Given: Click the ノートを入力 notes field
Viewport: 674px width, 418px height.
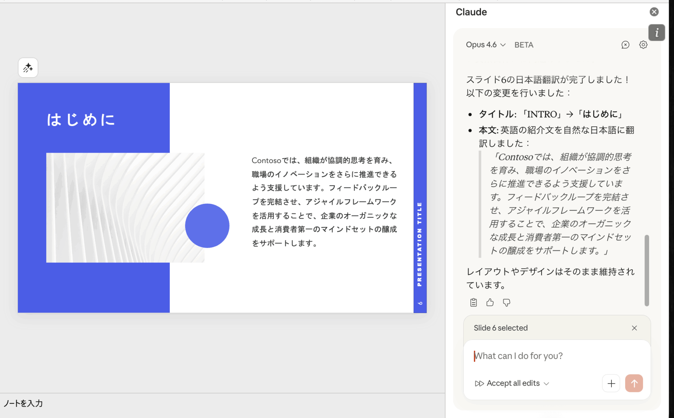Looking at the screenshot, I should tap(22, 403).
